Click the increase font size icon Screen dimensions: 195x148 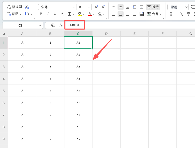point(96,7)
